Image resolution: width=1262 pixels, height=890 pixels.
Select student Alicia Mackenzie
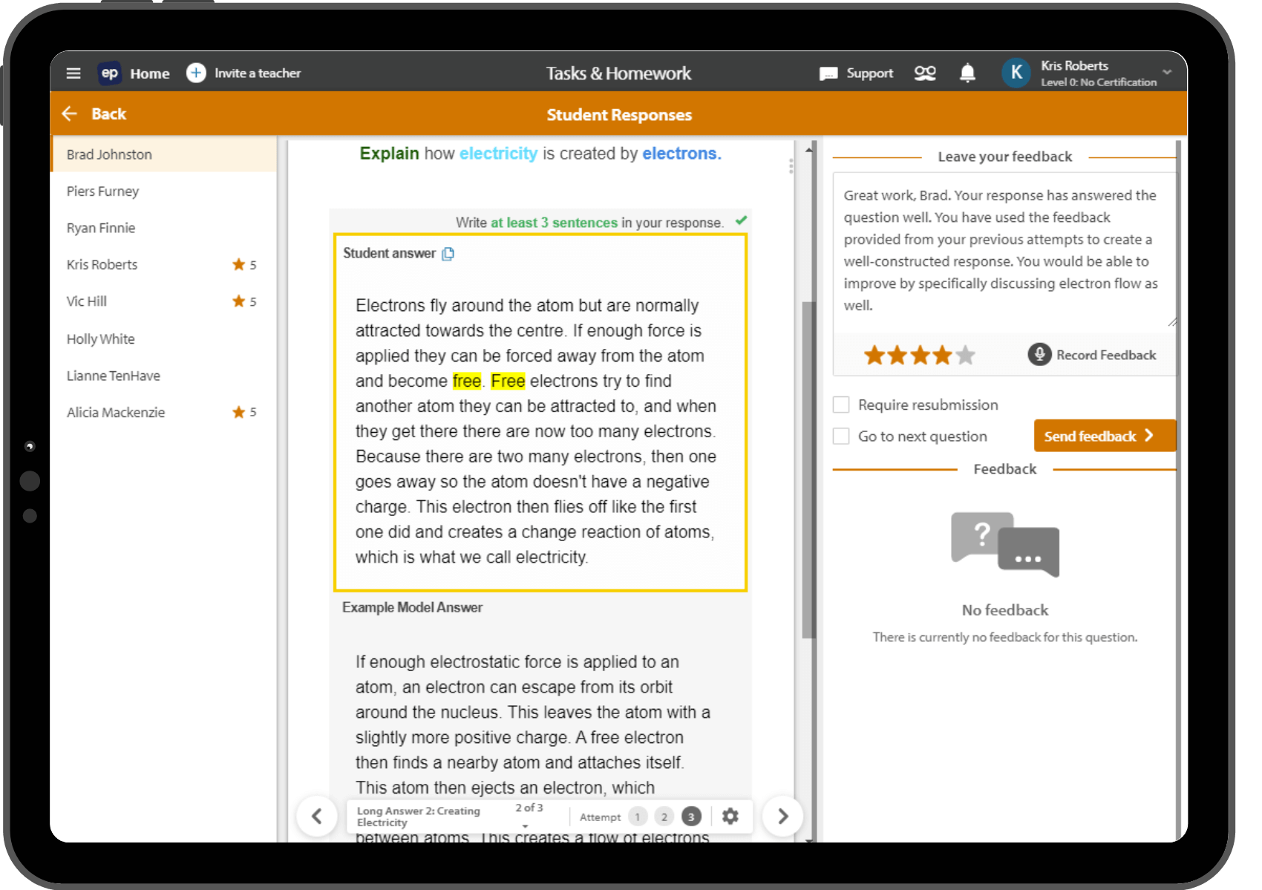pyautogui.click(x=163, y=412)
